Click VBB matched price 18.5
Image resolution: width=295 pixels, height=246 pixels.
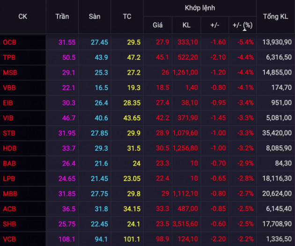163,87
